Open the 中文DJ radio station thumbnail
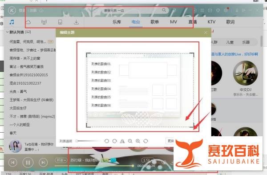 (x=245, y=73)
